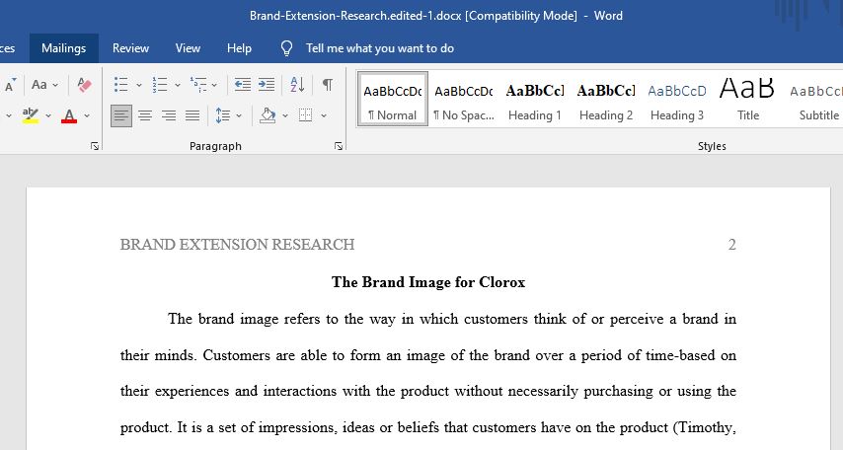The width and height of the screenshot is (843, 450).
Task: Apply the Heading 1 style
Action: click(534, 99)
